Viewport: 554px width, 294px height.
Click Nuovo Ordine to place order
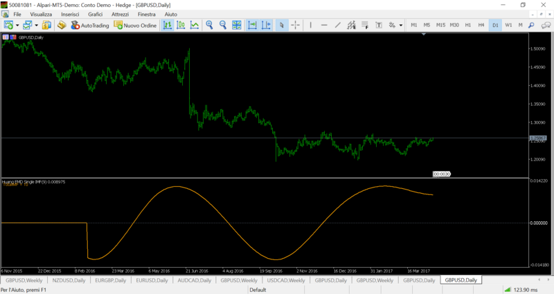(x=136, y=25)
